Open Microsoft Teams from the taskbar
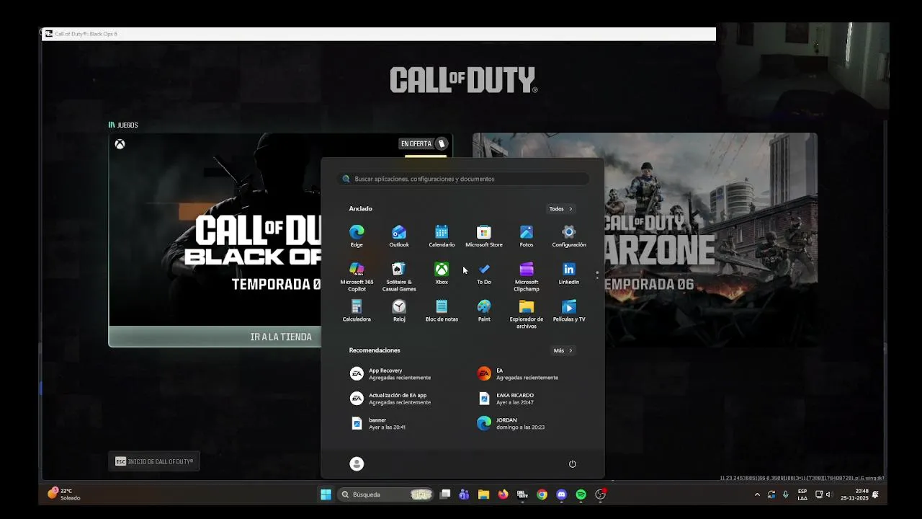Screen dimensions: 922x519 pyautogui.click(x=464, y=494)
